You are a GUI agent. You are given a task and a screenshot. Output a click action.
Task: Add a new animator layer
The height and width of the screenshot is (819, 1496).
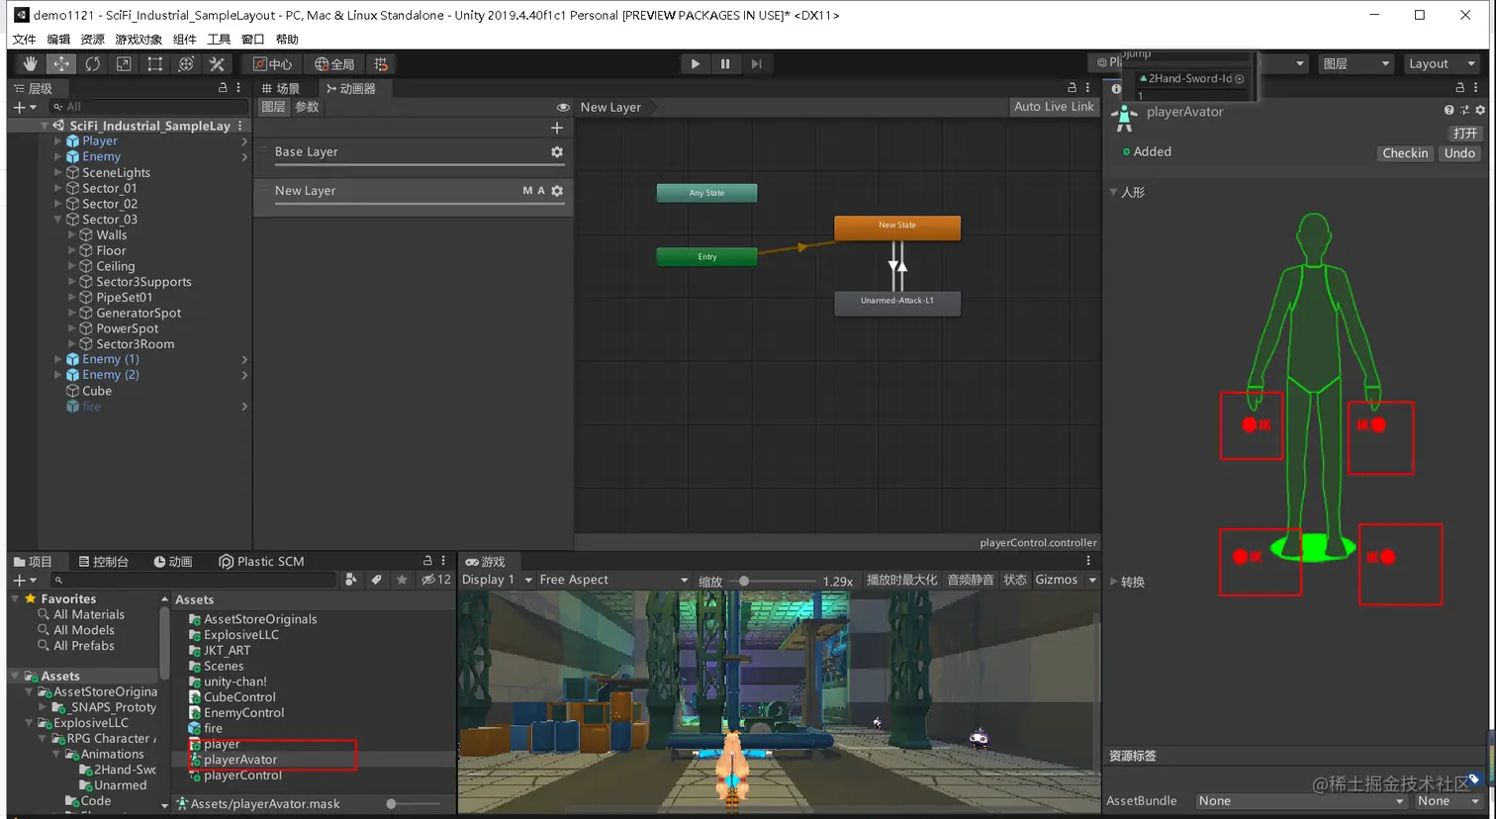tap(557, 128)
